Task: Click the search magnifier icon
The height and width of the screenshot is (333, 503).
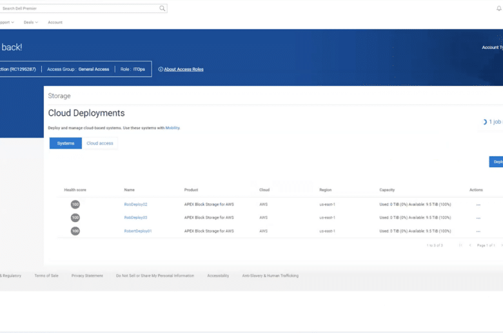Action: click(x=163, y=8)
